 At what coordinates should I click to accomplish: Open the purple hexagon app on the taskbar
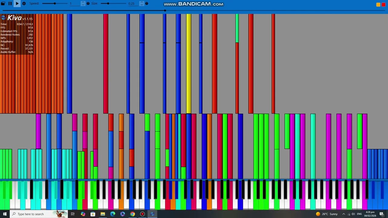[x=122, y=214]
